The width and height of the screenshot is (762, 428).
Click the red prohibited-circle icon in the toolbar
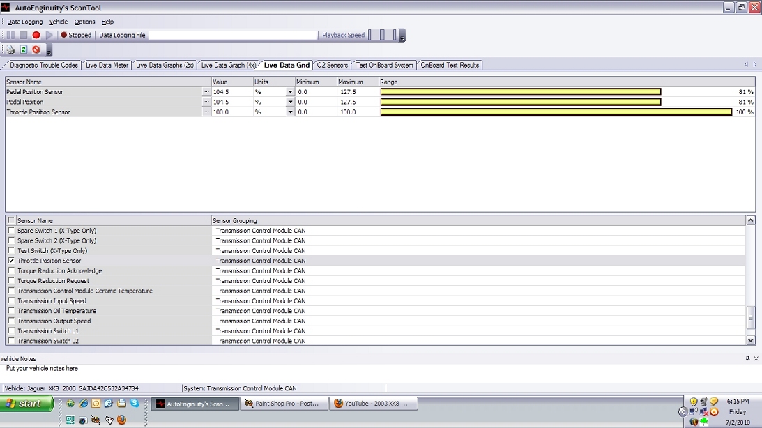[36, 49]
